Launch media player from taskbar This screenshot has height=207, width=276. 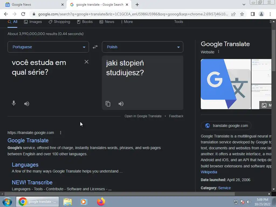click(x=84, y=202)
